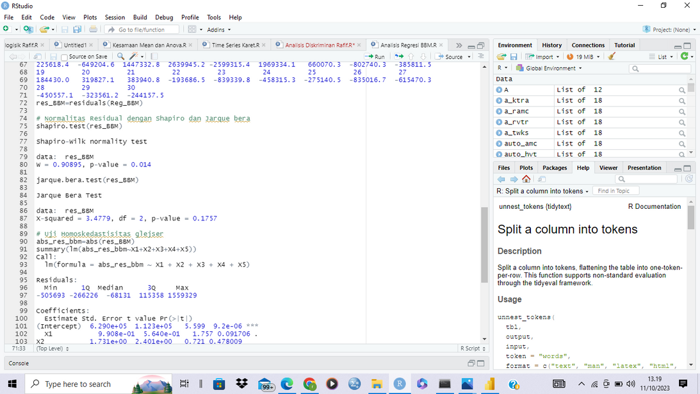
Task: Enable the Source on Save checkbox
Action: (63, 57)
